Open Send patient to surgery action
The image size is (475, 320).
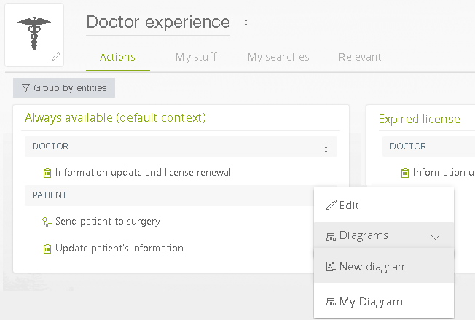[108, 222]
